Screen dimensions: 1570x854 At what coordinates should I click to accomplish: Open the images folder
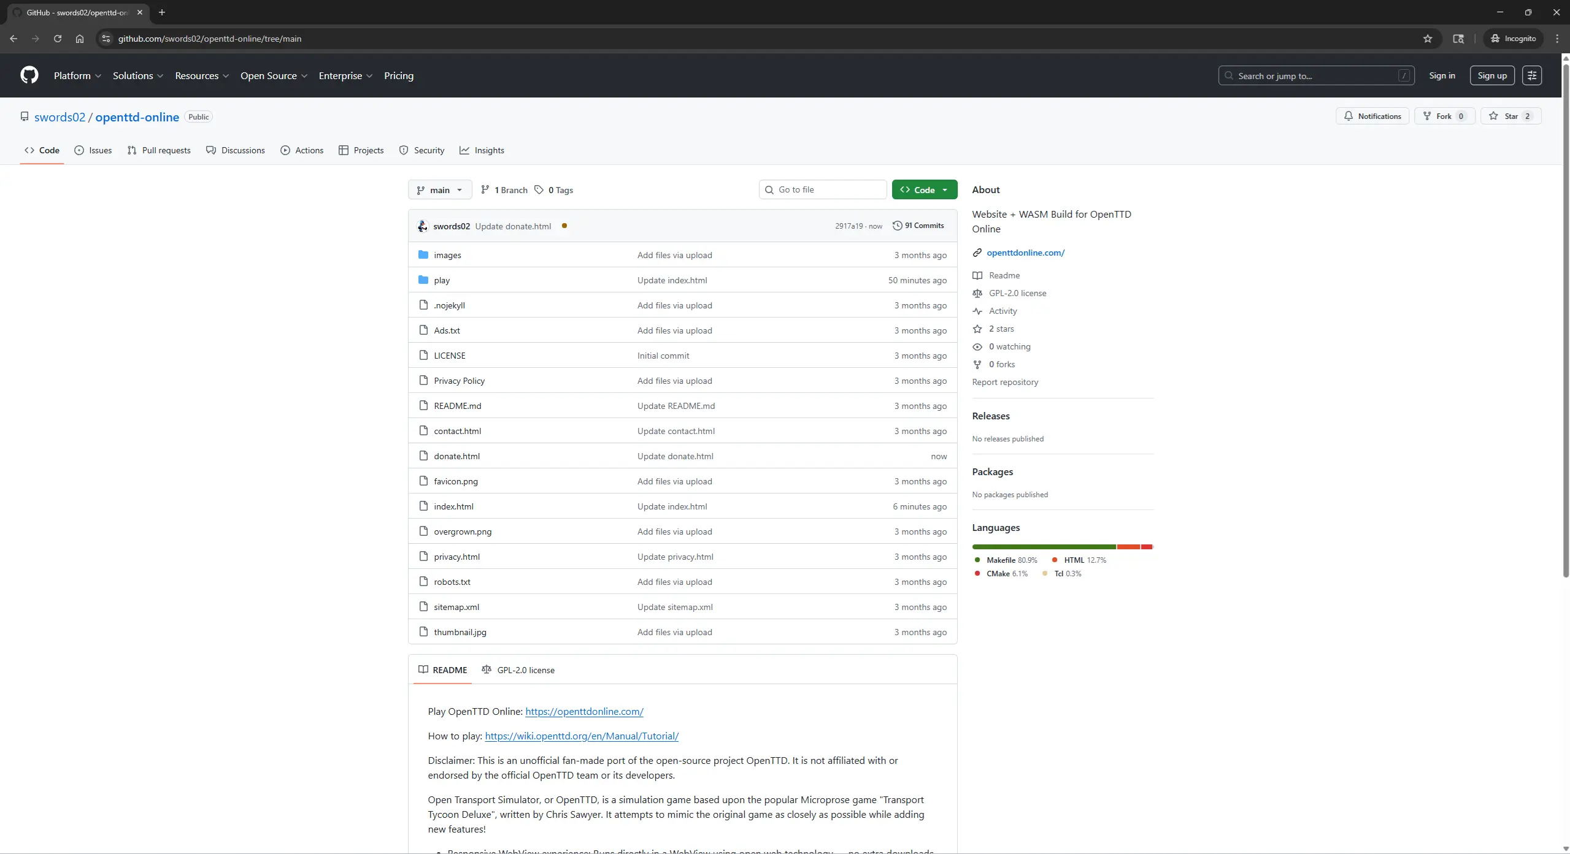click(x=447, y=255)
